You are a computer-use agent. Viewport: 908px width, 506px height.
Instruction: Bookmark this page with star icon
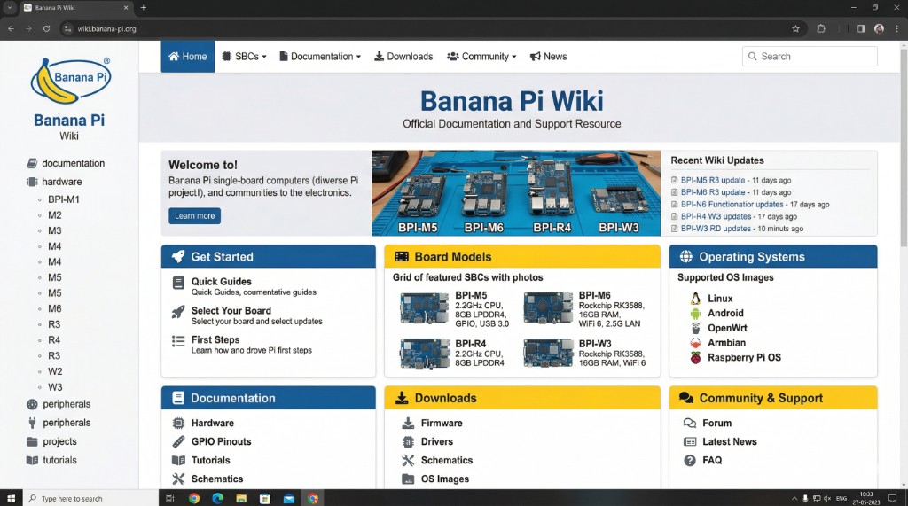point(795,28)
